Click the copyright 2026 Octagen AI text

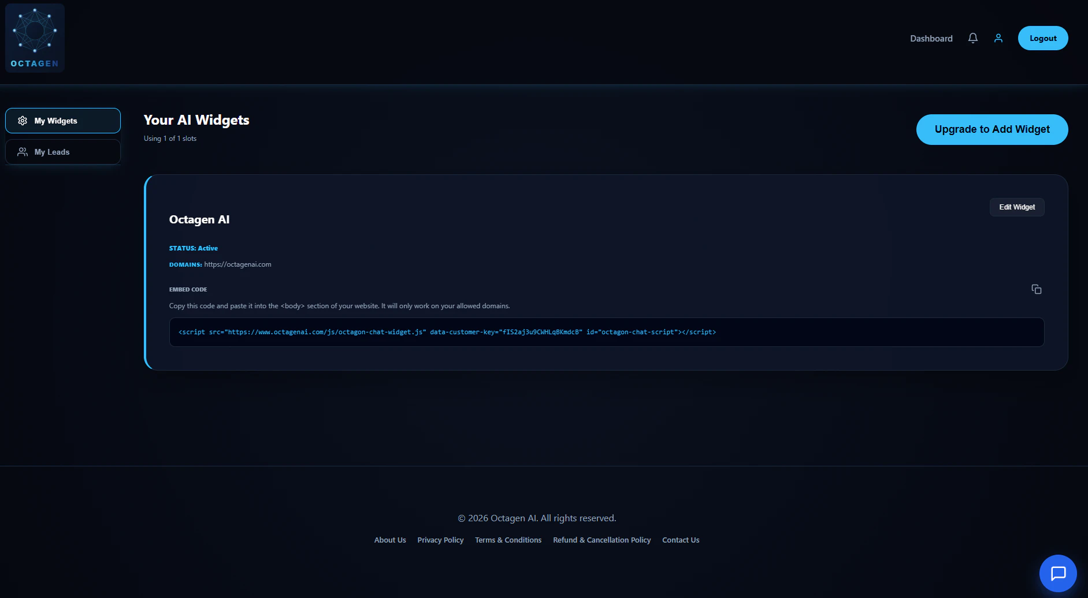pos(537,518)
